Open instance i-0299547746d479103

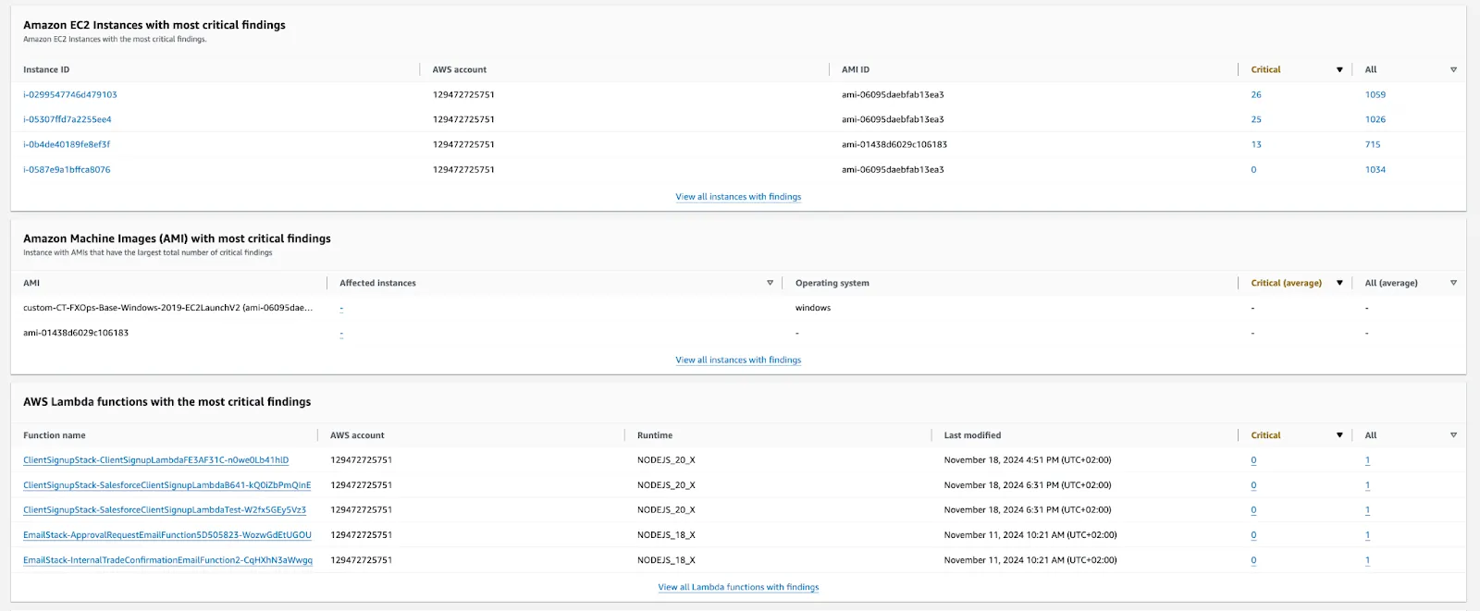(70, 95)
